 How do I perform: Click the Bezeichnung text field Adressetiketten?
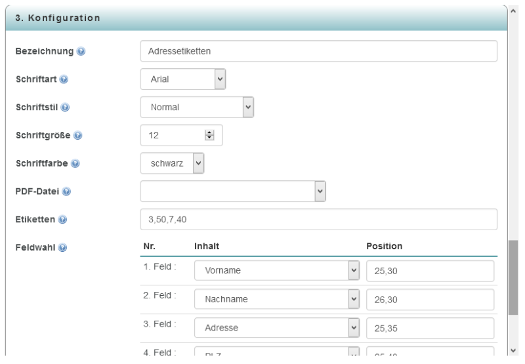tap(318, 51)
